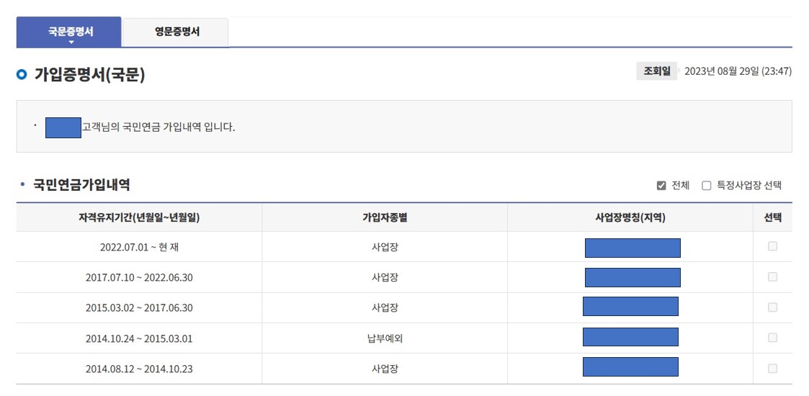Click the arrow under 국문증명서 tab
The height and width of the screenshot is (396, 809).
[71, 42]
